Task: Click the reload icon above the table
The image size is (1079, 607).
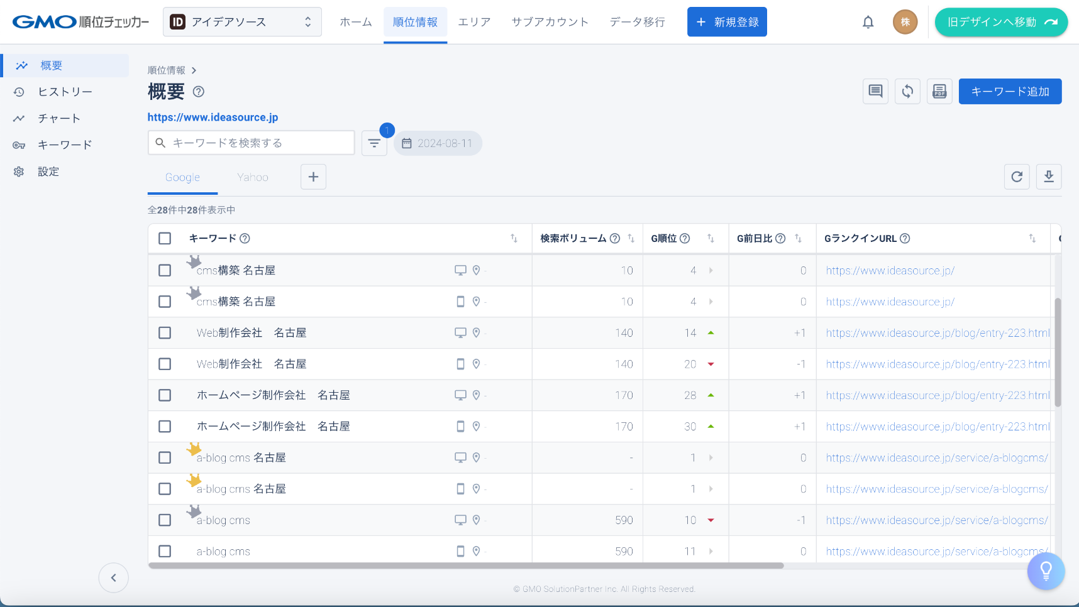Action: 1017,177
